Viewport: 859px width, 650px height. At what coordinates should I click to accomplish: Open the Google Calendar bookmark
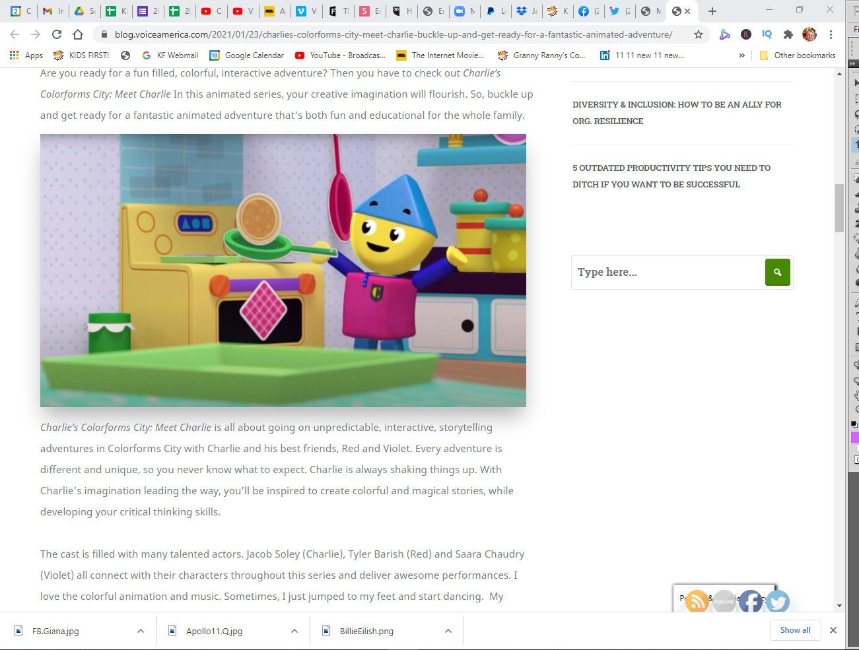[x=246, y=55]
